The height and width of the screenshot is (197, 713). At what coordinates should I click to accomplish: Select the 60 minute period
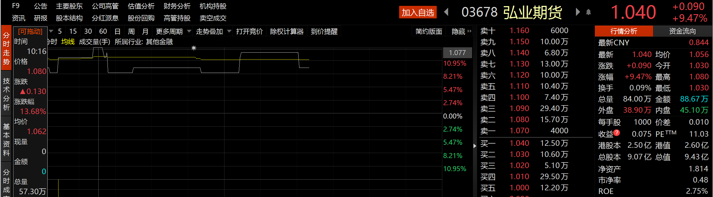[103, 31]
